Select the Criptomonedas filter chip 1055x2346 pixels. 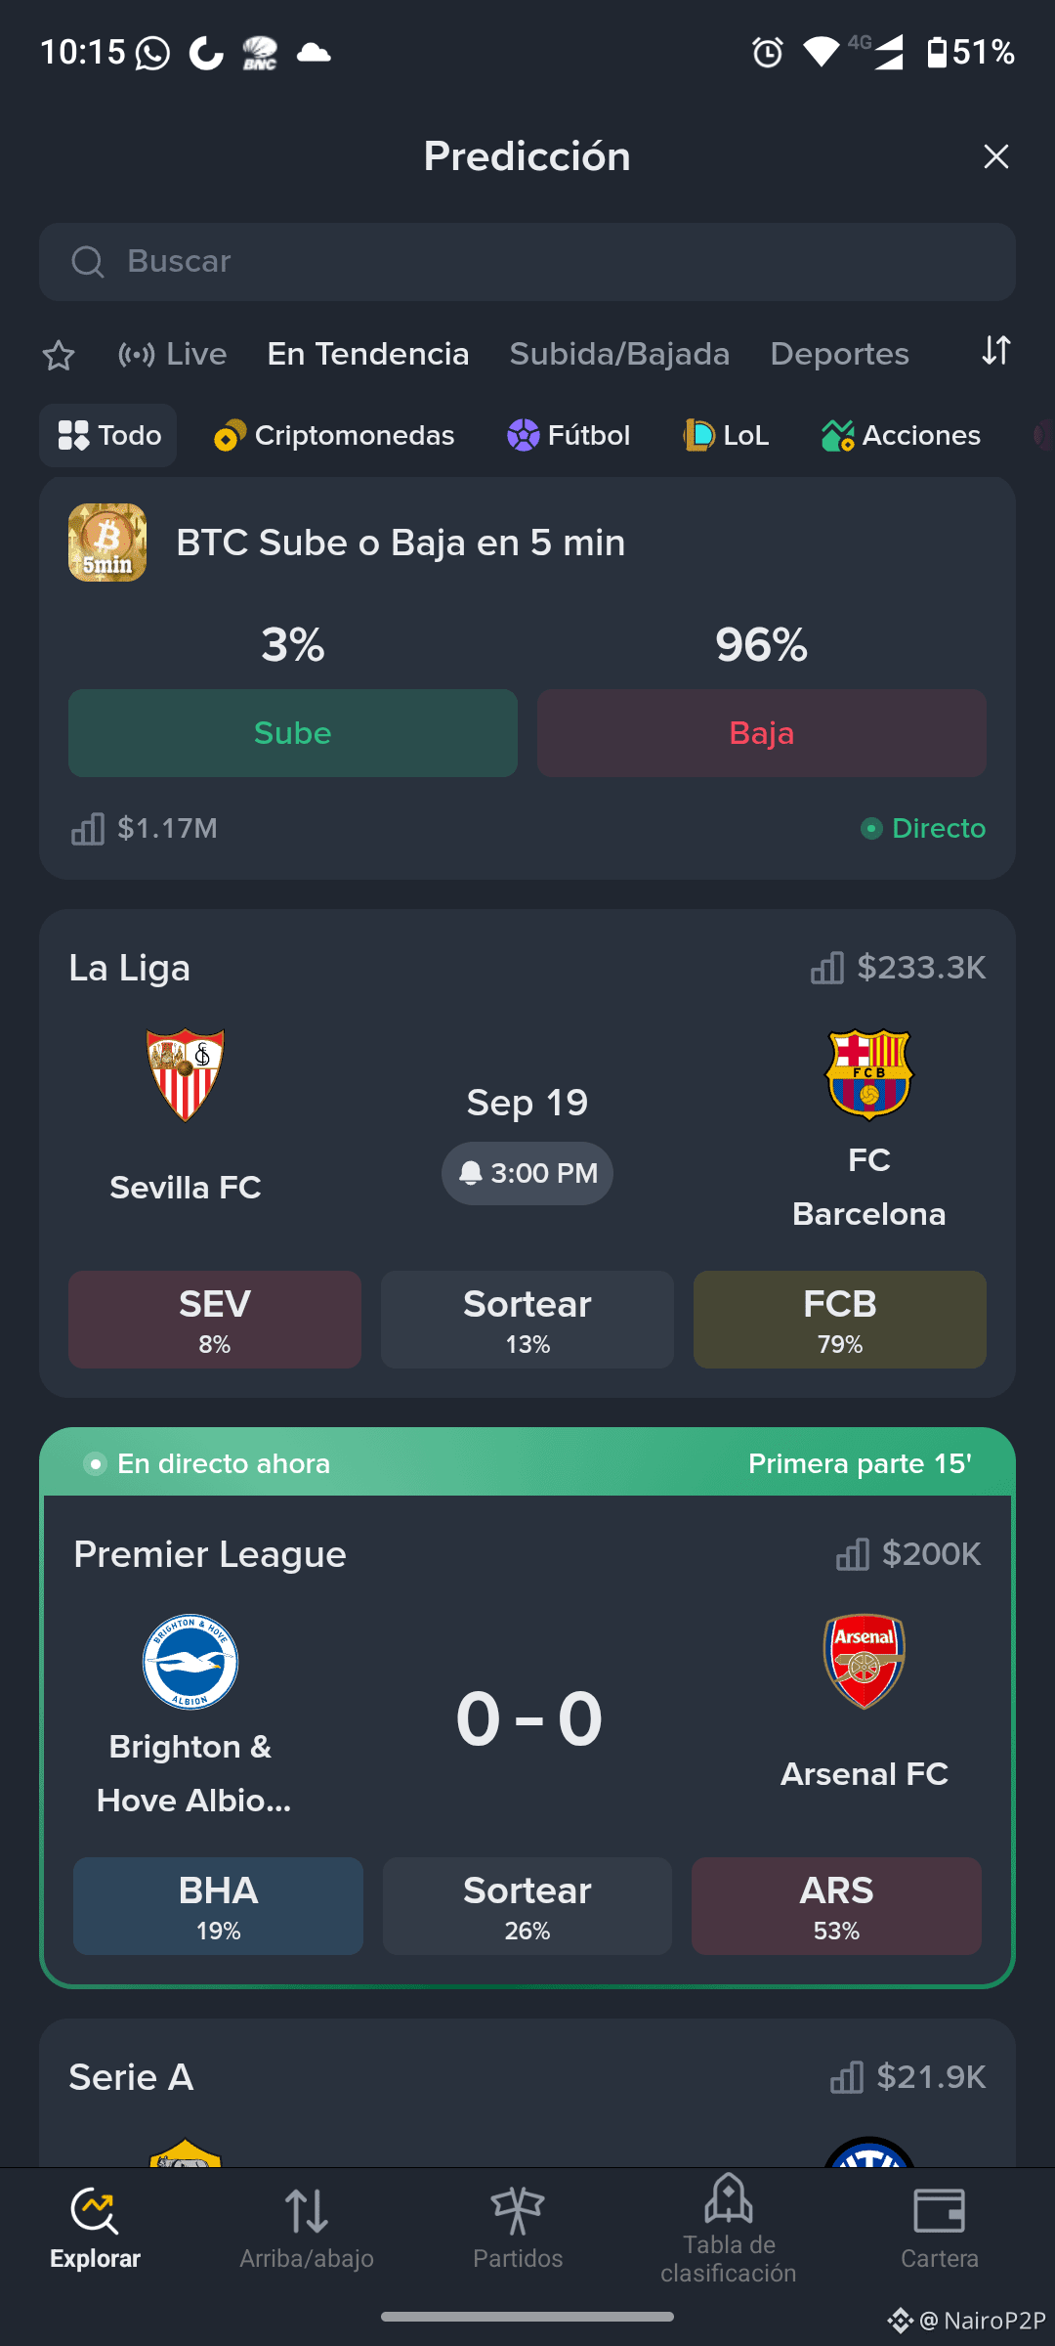point(334,435)
